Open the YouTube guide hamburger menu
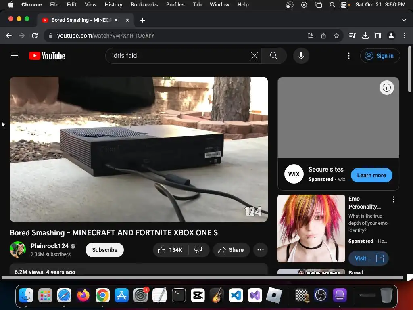Screen dimensions: 413x310 (x=15, y=56)
